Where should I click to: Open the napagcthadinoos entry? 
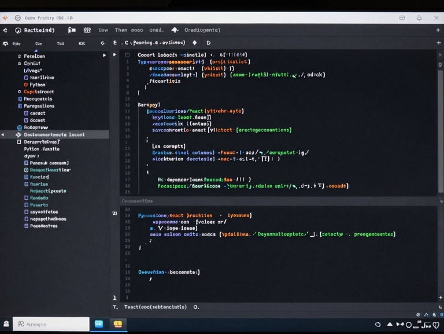pos(45,219)
